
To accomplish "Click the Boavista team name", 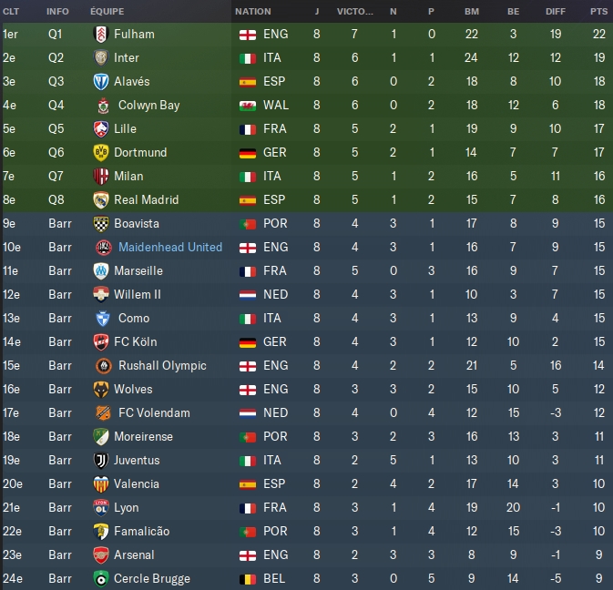I will 137,223.
